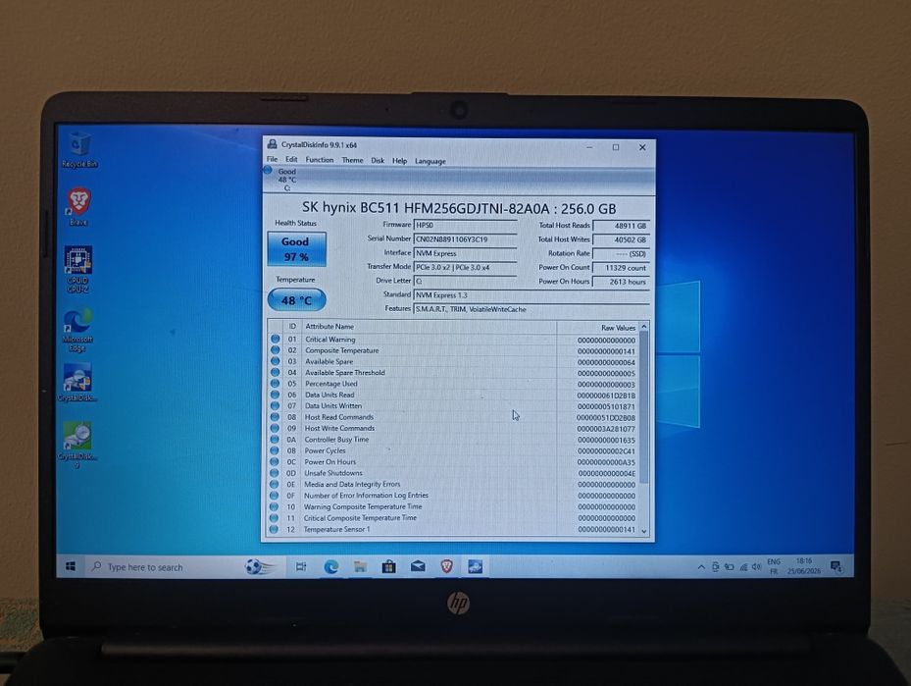Click the ID column header
Viewport: 911px width, 686px height.
click(292, 326)
